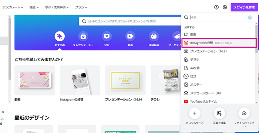Viewport: 259px width, 133px height.
Task: Expand the プラン menu
Action: [x=81, y=7]
